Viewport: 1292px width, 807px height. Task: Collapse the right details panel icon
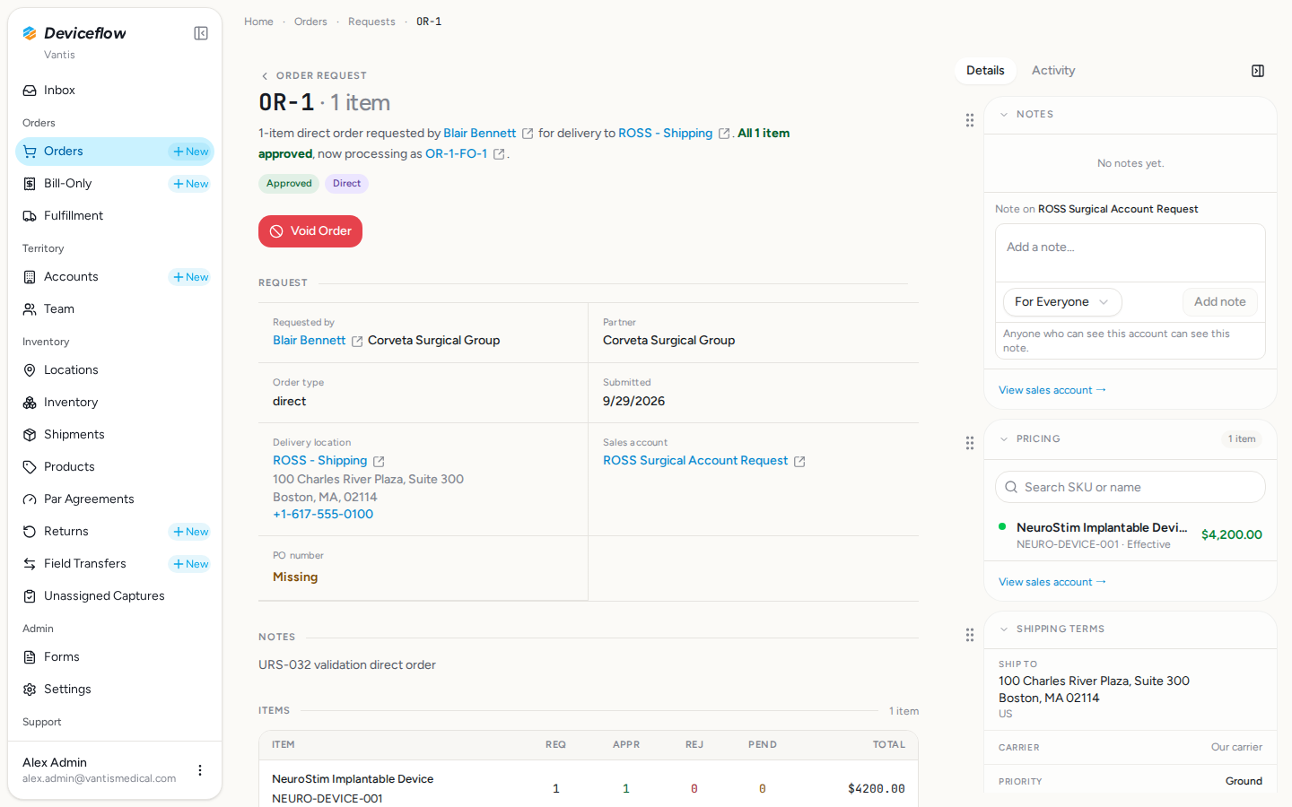coord(1258,71)
